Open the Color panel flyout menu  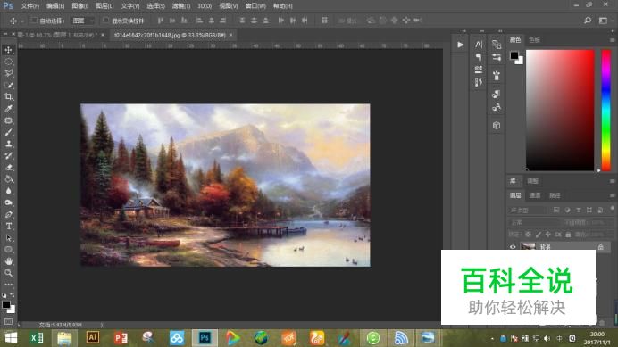(x=612, y=40)
